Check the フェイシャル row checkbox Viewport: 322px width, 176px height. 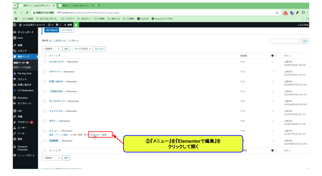click(x=45, y=111)
